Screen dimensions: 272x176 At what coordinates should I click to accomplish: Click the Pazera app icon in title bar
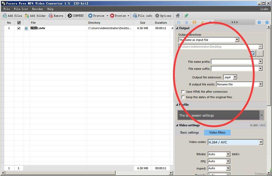(x=3, y=3)
